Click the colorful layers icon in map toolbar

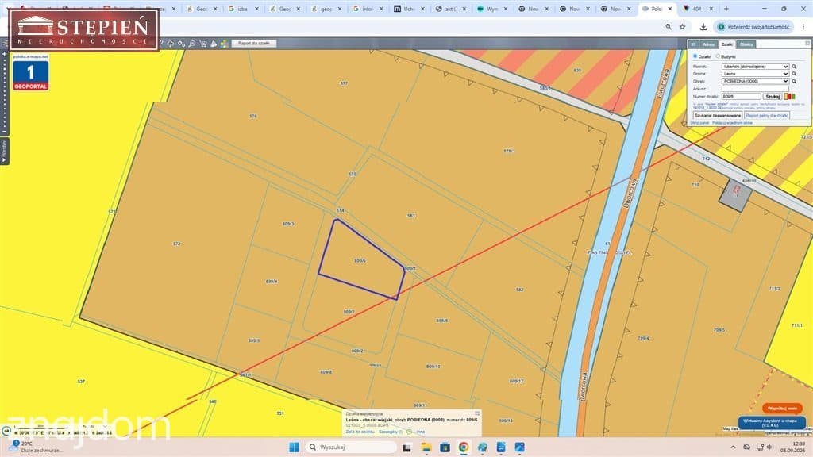point(224,44)
